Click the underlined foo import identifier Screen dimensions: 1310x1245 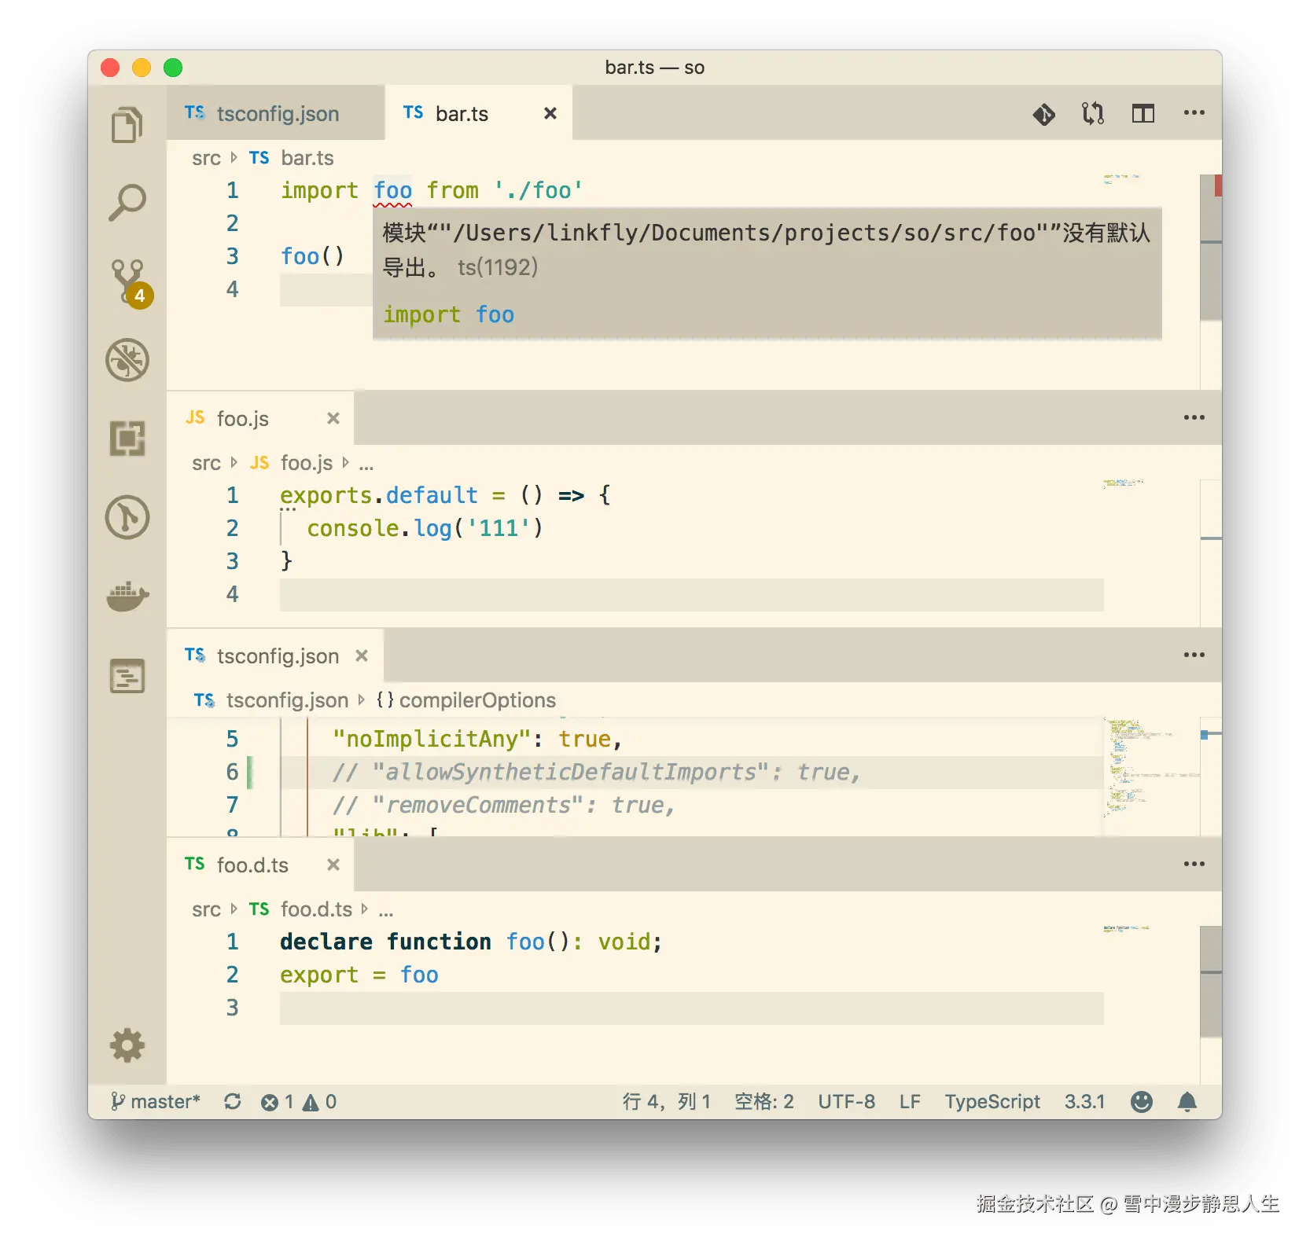tap(392, 191)
